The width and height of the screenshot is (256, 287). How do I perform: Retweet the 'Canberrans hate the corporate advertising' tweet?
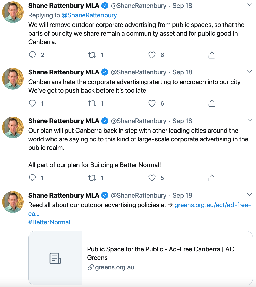click(x=92, y=103)
